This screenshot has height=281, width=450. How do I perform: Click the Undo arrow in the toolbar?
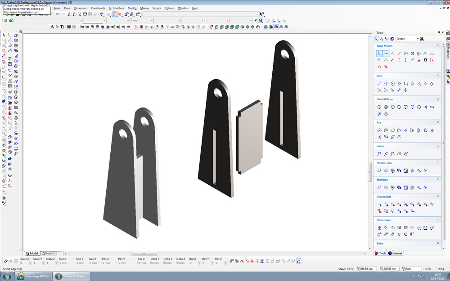click(58, 14)
